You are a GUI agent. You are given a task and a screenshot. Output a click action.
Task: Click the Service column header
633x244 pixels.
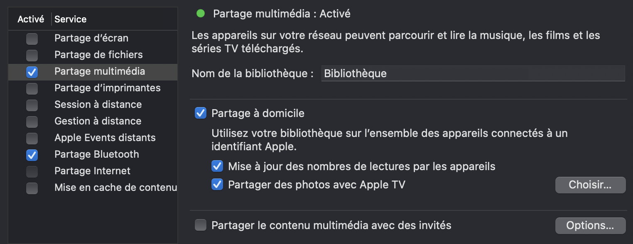71,19
